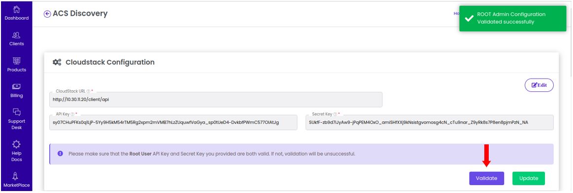This screenshot has width=573, height=193.
Task: Click the back arrow beside ACS Discovery
Action: [47, 14]
